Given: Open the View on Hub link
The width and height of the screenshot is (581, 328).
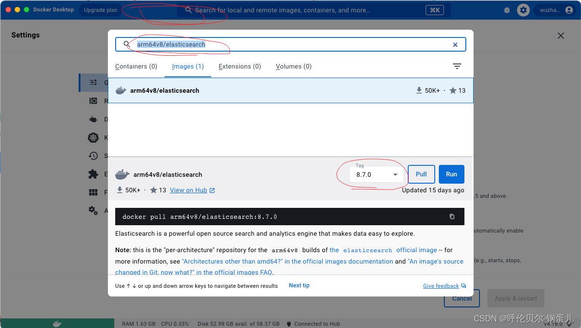Looking at the screenshot, I should pos(192,190).
